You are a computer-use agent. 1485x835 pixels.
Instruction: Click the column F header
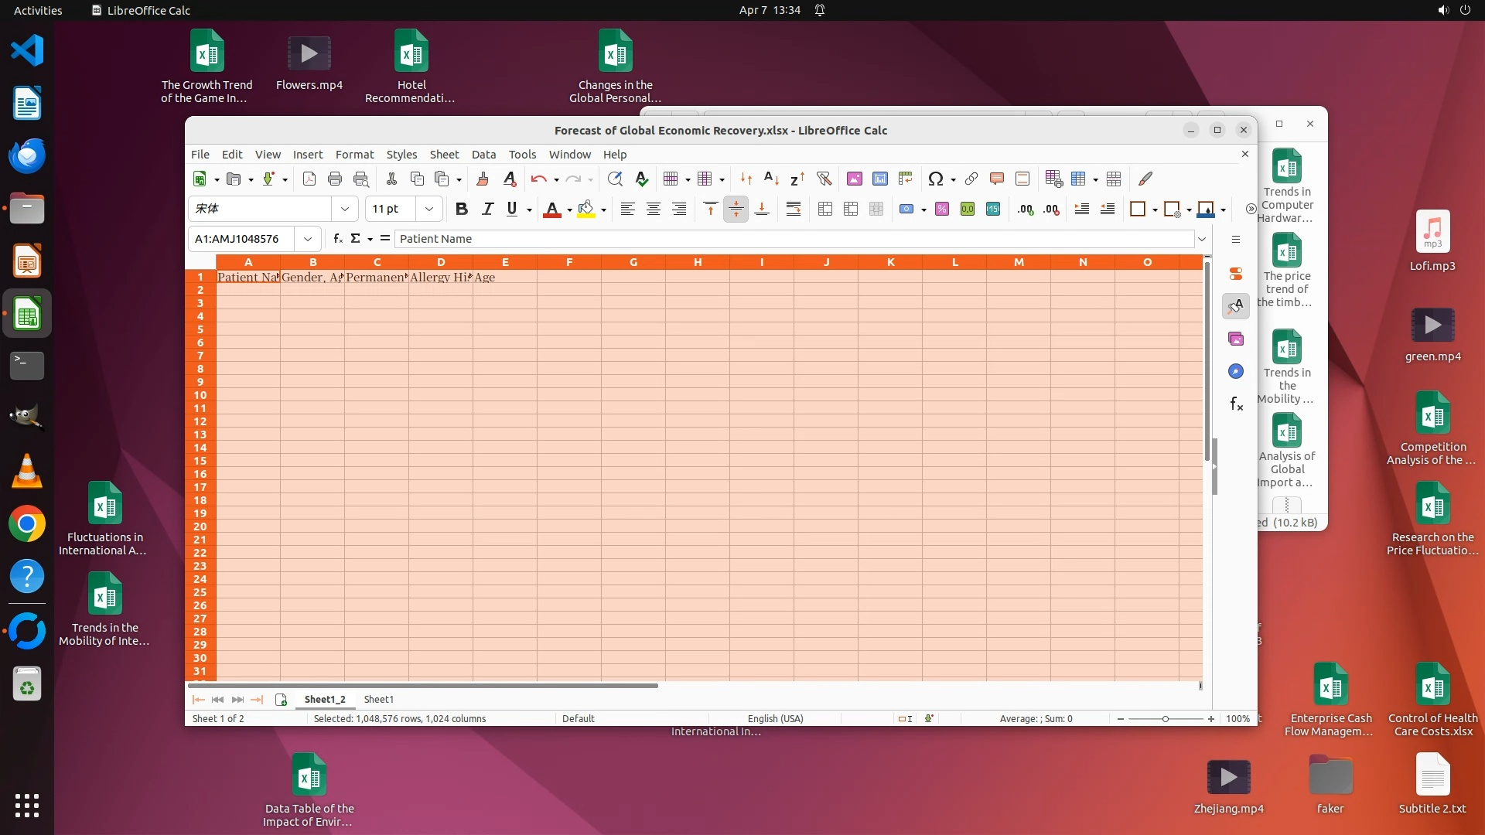(x=569, y=262)
